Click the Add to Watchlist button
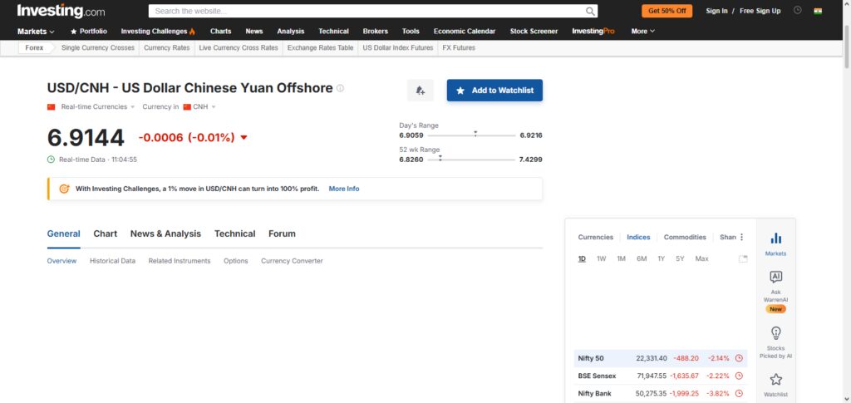The height and width of the screenshot is (403, 851). coord(494,91)
